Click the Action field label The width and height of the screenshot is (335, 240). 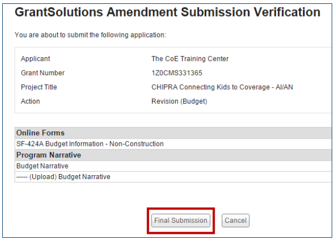tap(31, 101)
